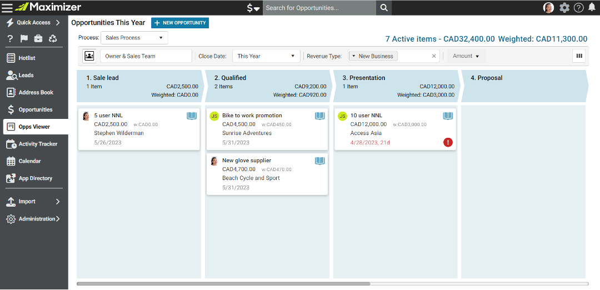Open the dollar-sign search module selector
600x290 pixels.
253,8
